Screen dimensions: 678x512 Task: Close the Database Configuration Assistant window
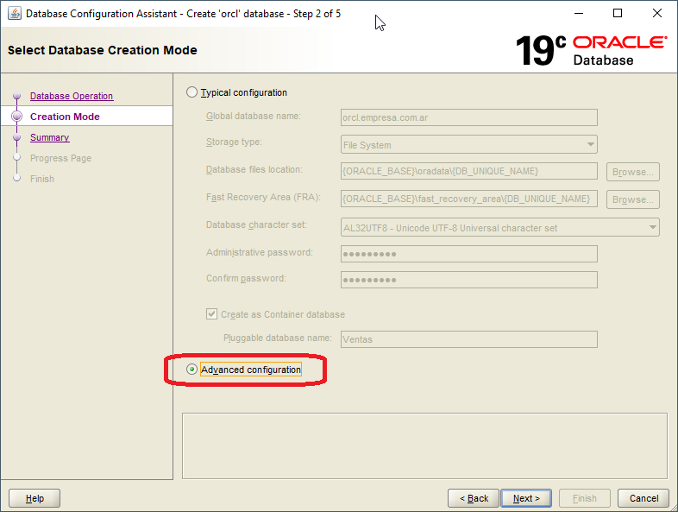656,14
